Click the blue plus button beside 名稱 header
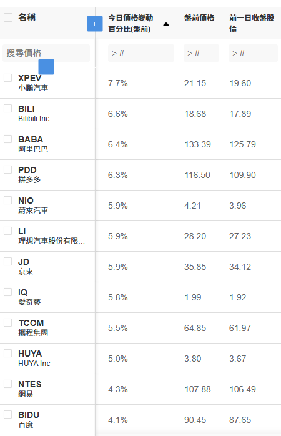Viewport: 281px width, 436px height. [x=95, y=24]
